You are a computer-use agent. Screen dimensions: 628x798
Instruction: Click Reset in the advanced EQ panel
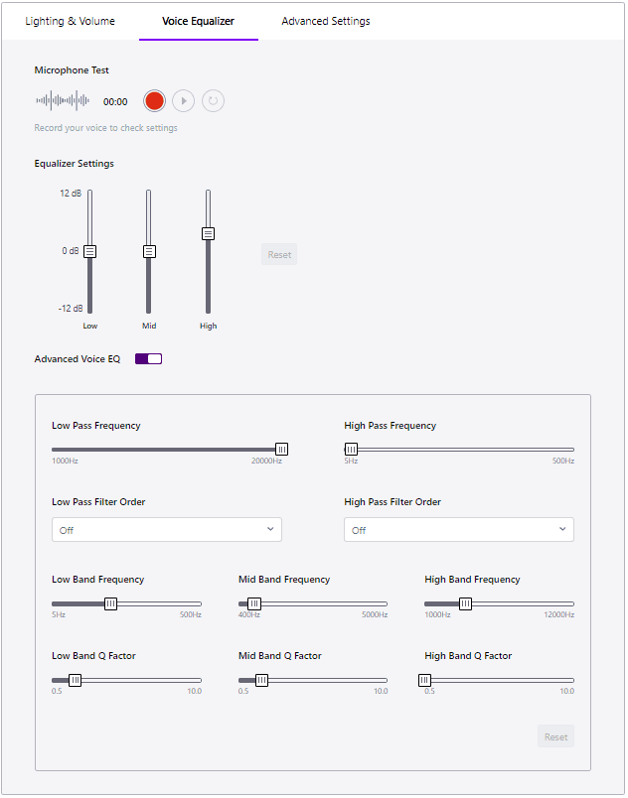point(555,736)
